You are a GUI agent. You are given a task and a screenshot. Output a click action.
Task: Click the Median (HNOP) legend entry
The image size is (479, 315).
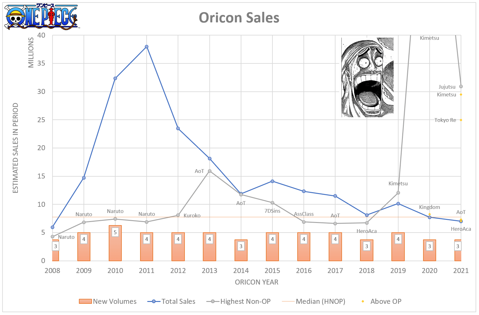tap(313, 301)
